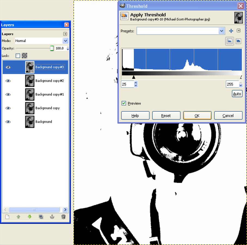Click the low threshold field showing 25
Image resolution: width=247 pixels, height=245 pixels.
[127, 84]
